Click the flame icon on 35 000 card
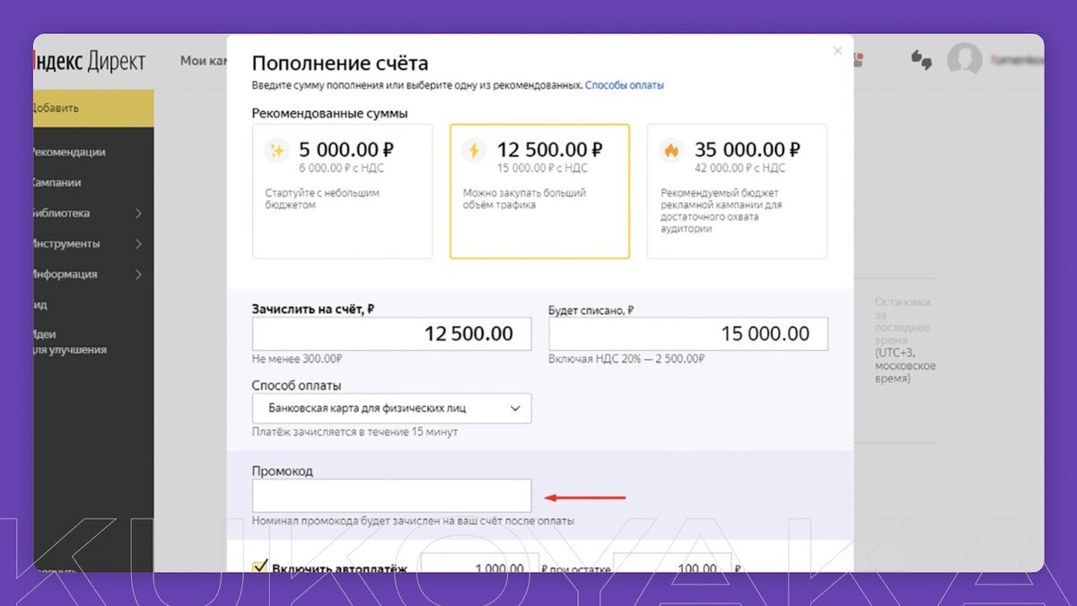This screenshot has width=1077, height=606. [672, 149]
